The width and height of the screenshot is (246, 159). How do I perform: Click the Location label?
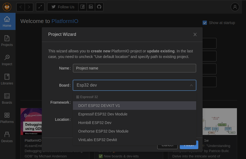click(x=63, y=119)
